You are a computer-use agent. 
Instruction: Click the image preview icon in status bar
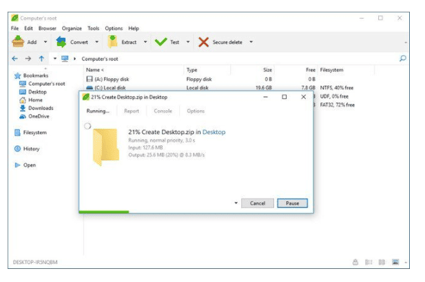395,262
